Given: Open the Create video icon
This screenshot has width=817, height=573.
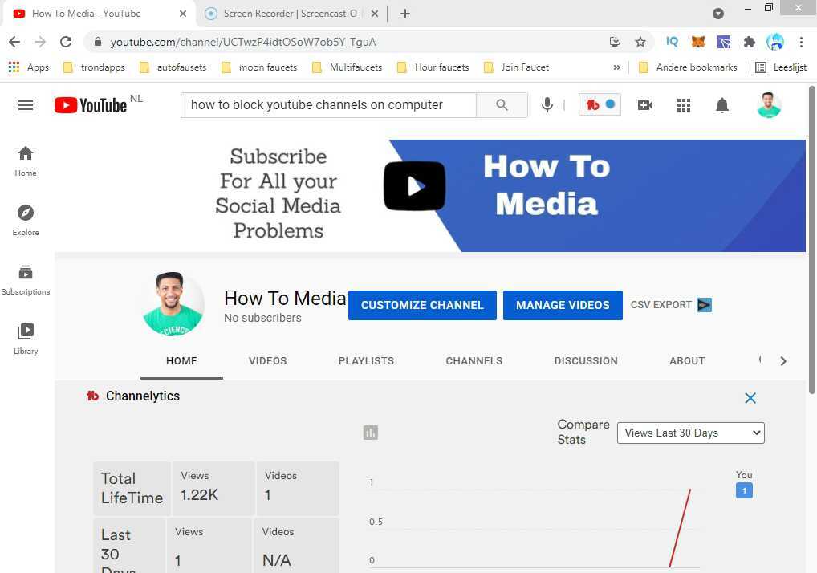Looking at the screenshot, I should click(645, 104).
